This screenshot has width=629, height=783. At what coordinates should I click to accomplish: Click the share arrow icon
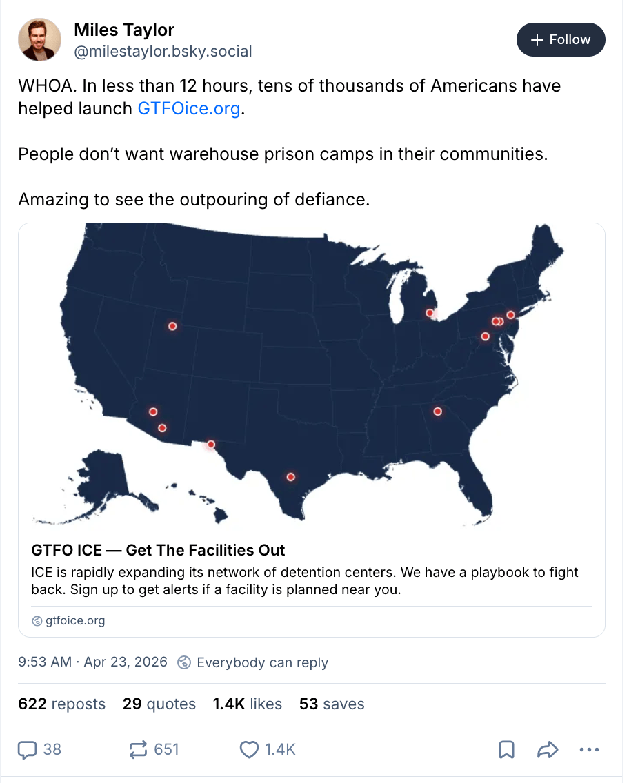point(548,749)
